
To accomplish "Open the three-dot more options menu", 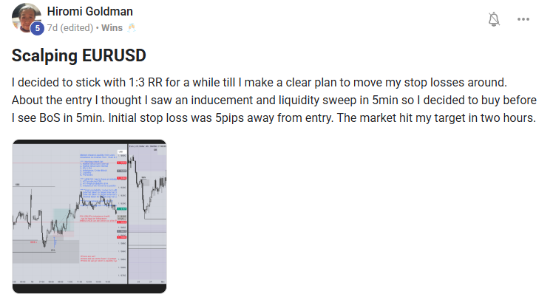I will click(523, 19).
